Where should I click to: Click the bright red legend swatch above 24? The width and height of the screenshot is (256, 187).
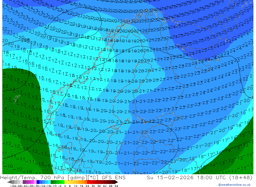click(x=88, y=182)
